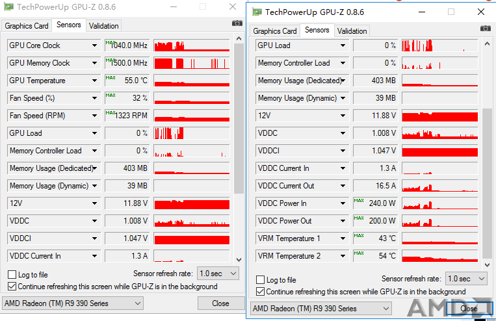This screenshot has height=321, width=496.
Task: Click the VDDC Power In graph in right window
Action: point(440,203)
